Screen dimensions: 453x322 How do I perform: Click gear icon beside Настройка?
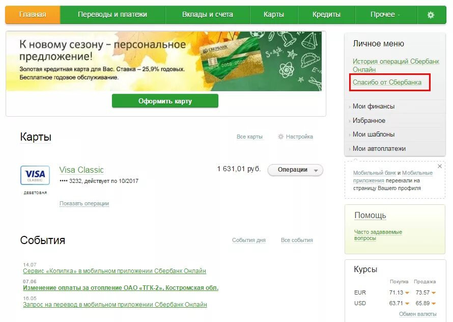pyautogui.click(x=280, y=137)
